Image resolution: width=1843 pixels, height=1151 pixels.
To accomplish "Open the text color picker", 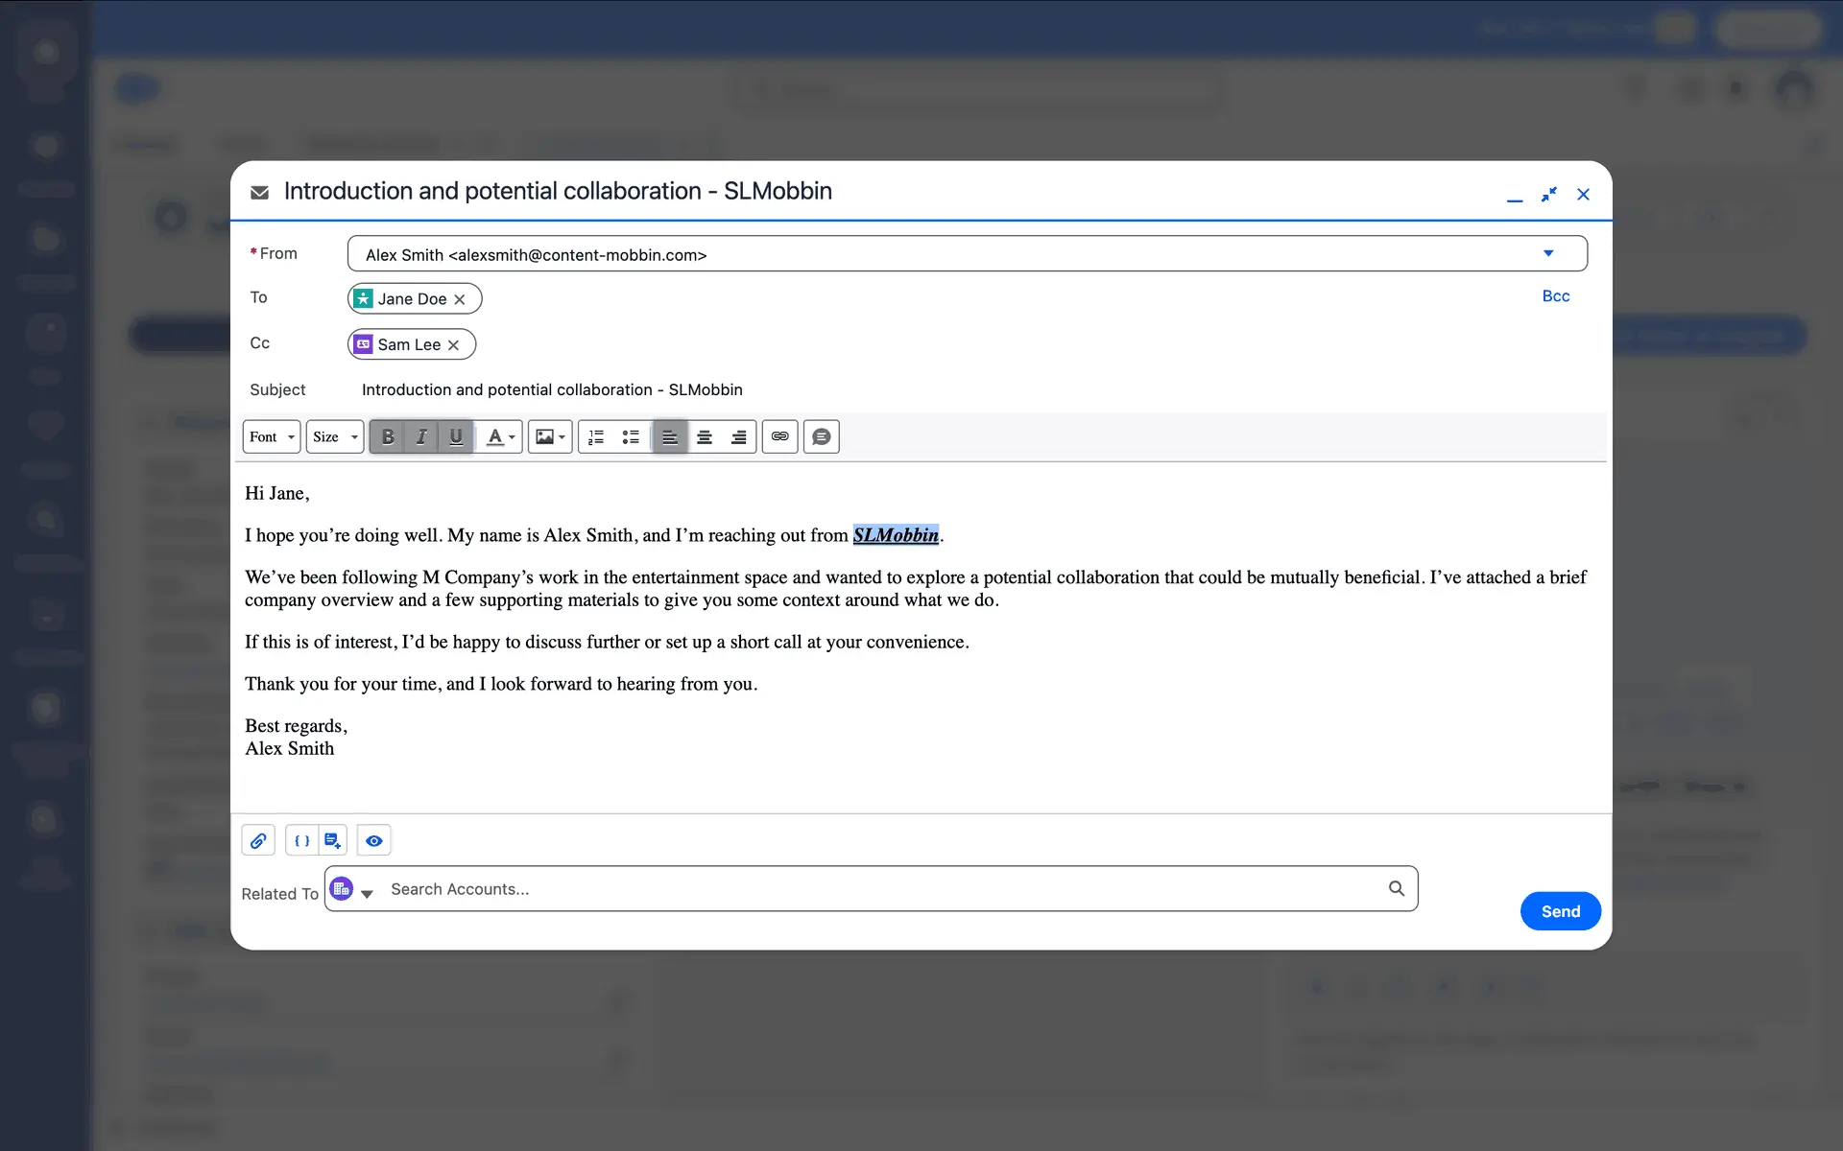I will pos(500,436).
